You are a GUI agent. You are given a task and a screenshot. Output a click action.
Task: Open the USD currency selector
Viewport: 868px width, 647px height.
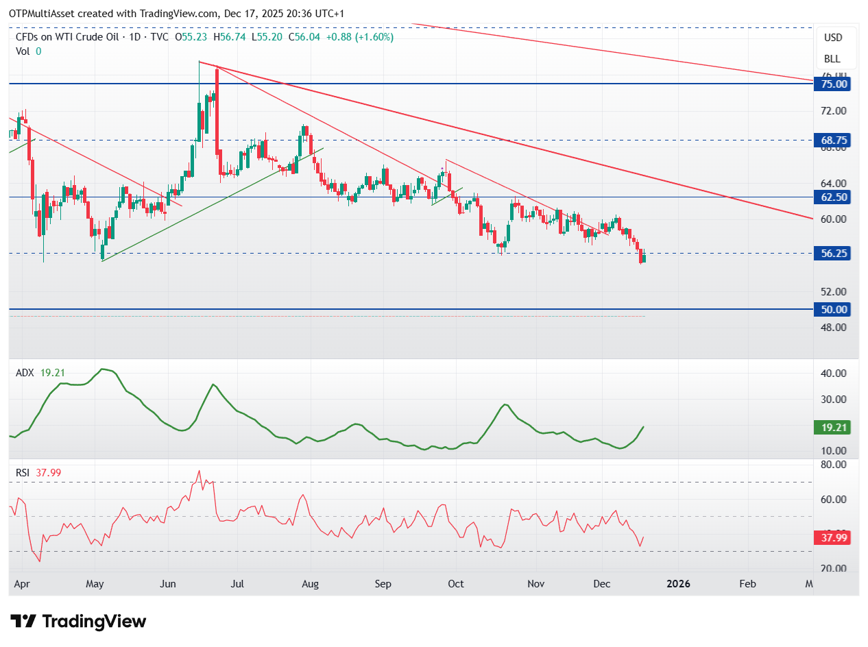pyautogui.click(x=833, y=37)
